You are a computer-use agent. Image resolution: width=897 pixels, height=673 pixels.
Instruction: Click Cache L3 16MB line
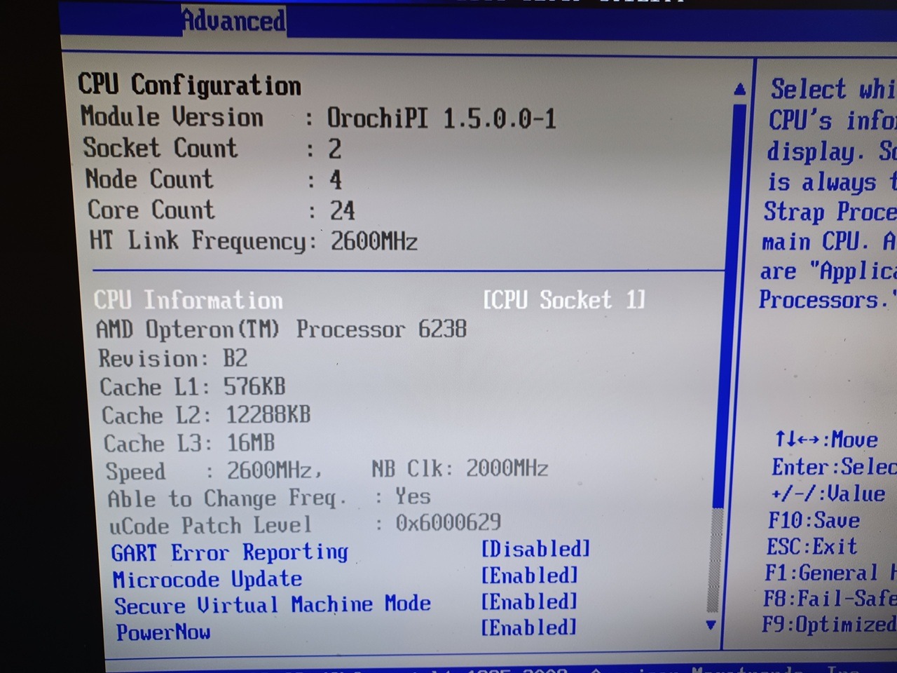[189, 443]
